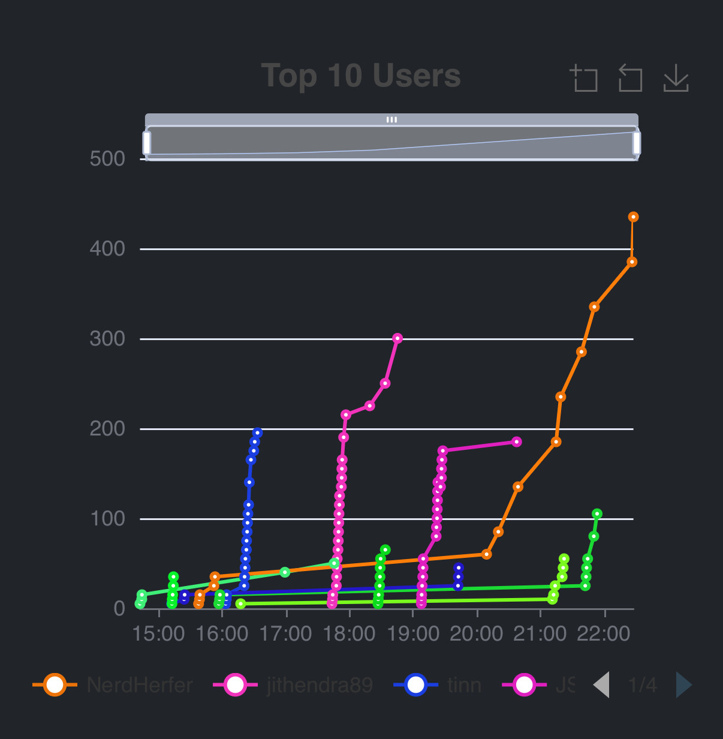Image resolution: width=723 pixels, height=739 pixels.
Task: Go to previous legend page arrow
Action: pyautogui.click(x=601, y=684)
